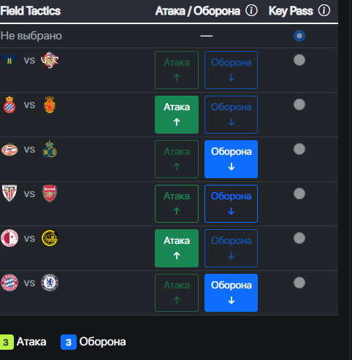Click the Espanyol team crest

(x=9, y=104)
